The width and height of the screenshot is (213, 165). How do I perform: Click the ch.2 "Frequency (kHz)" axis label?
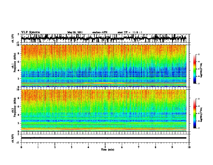15,107
